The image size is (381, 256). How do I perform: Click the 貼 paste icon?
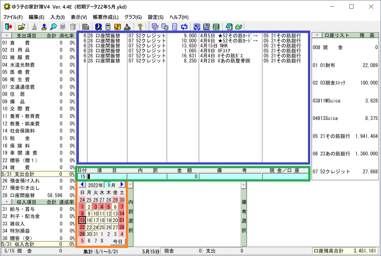207,27
